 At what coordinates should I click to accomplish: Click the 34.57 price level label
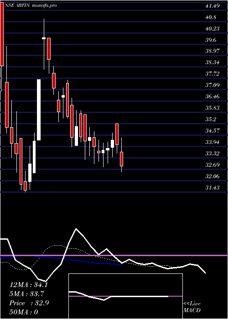click(x=212, y=131)
